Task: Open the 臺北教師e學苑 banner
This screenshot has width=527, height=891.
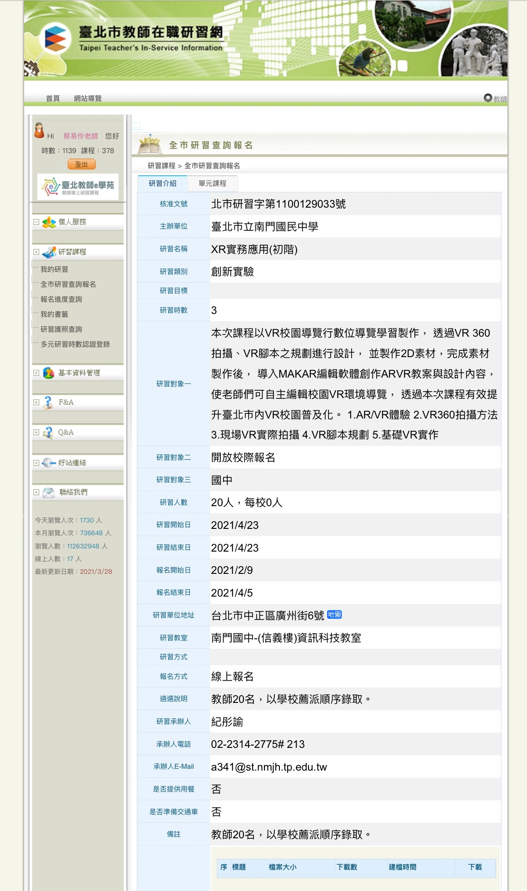Action: (x=78, y=187)
